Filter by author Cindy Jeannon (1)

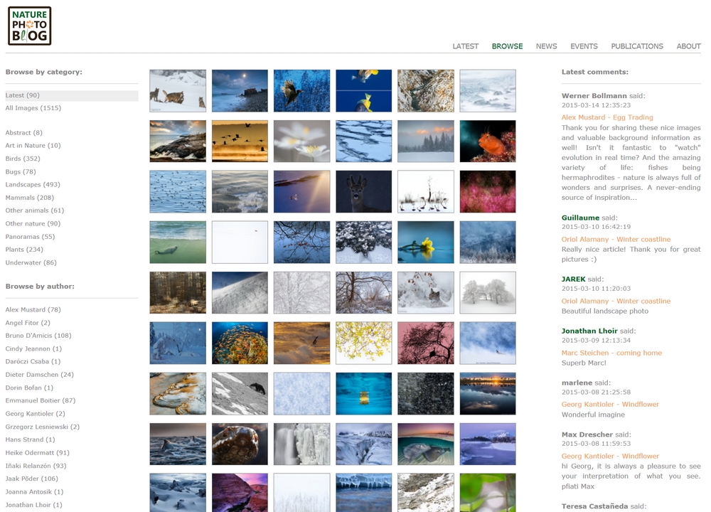pos(33,348)
